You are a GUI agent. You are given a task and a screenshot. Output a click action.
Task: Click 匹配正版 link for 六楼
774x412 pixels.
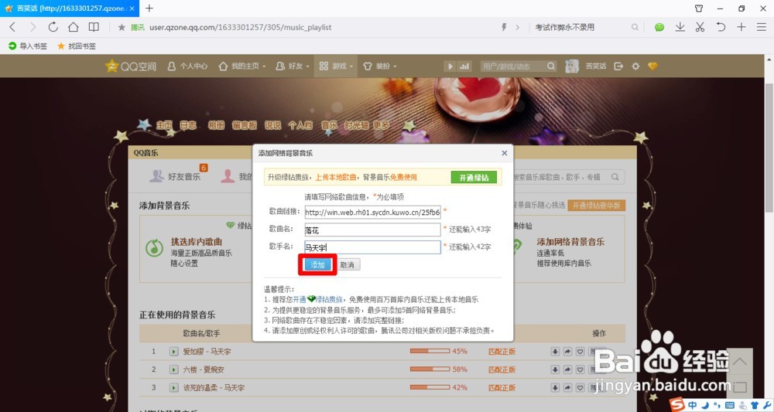(x=502, y=369)
